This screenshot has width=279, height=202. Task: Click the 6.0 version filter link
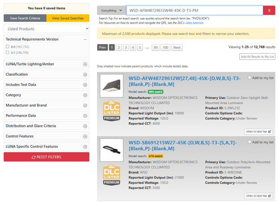[13, 47]
